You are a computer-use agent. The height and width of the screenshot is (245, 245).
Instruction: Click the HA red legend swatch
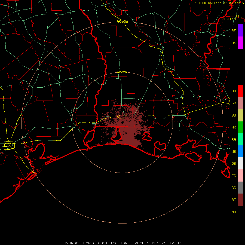pyautogui.click(x=240, y=91)
